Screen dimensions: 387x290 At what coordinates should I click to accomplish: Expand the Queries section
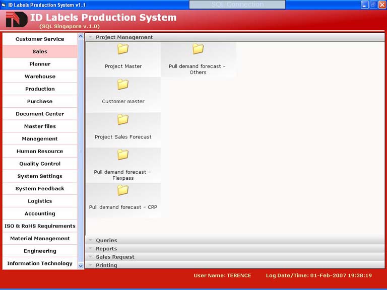tap(106, 241)
